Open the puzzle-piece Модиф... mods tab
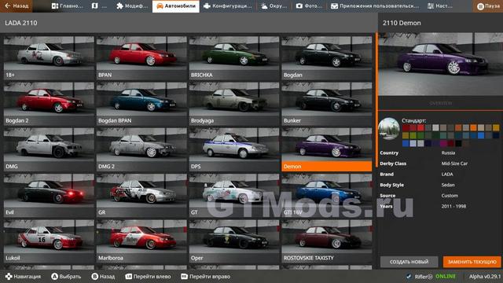Image resolution: width=503 pixels, height=283 pixels. click(x=132, y=6)
